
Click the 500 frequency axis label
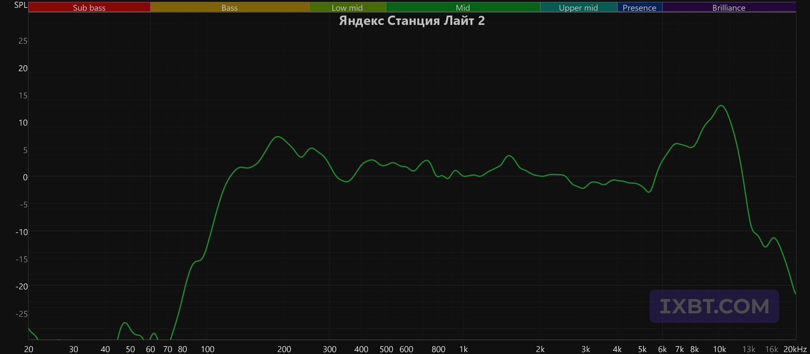[386, 349]
